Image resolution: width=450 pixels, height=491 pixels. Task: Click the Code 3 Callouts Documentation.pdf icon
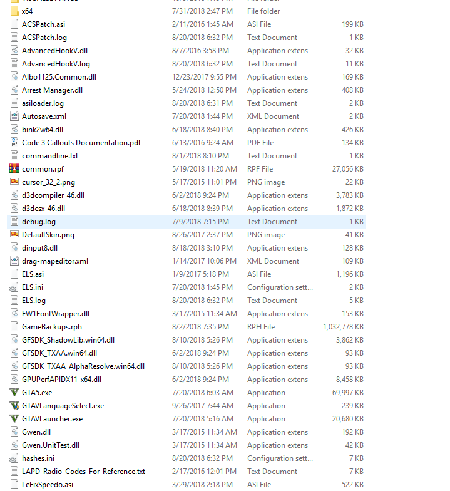point(14,143)
